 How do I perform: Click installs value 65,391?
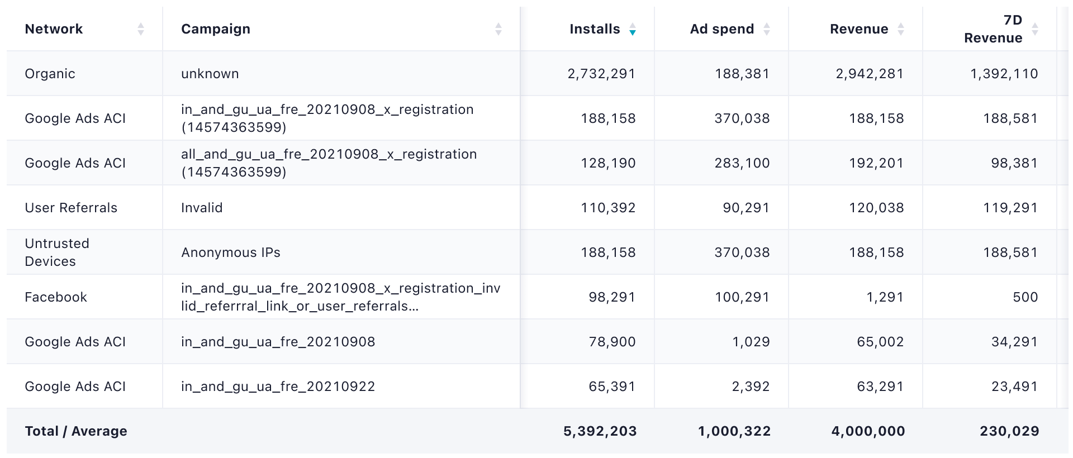(612, 387)
